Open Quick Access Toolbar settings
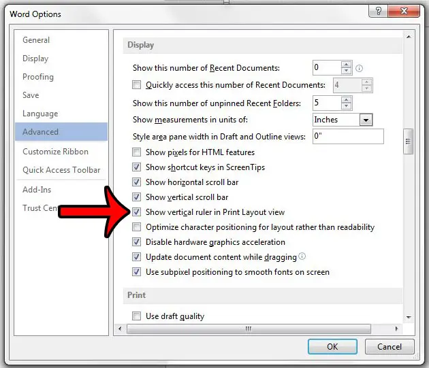 (x=61, y=170)
